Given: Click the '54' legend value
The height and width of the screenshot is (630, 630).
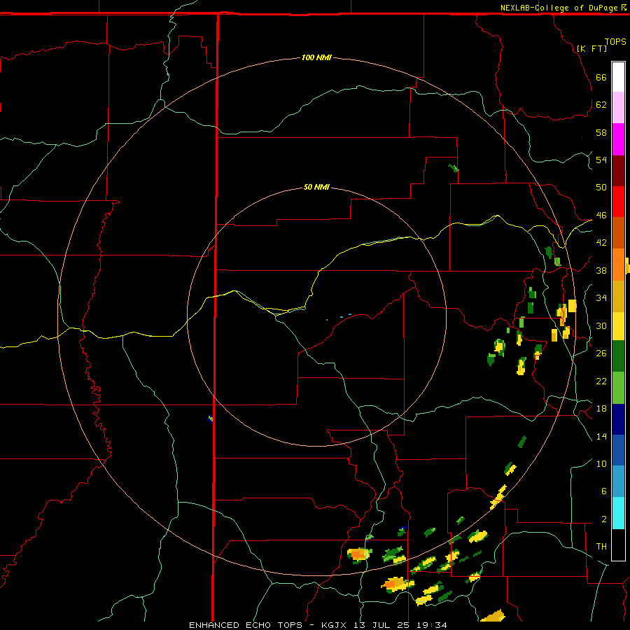Looking at the screenshot, I should (x=601, y=160).
